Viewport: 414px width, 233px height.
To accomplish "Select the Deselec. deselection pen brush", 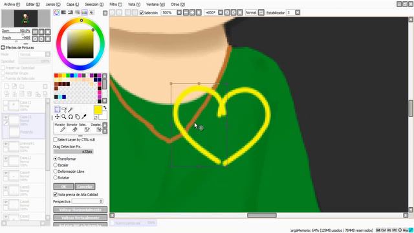I will click(96, 128).
